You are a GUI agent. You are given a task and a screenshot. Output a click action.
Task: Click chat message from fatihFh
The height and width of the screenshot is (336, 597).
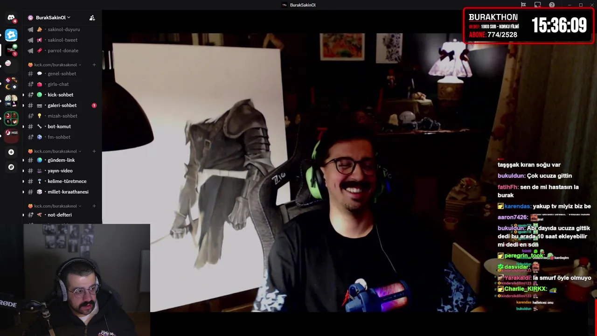538,191
